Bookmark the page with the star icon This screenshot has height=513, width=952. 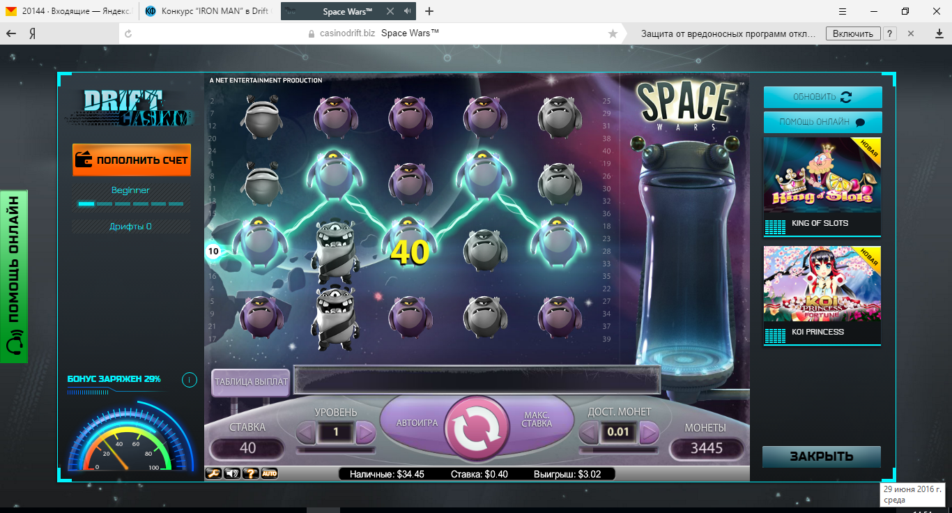(x=613, y=33)
